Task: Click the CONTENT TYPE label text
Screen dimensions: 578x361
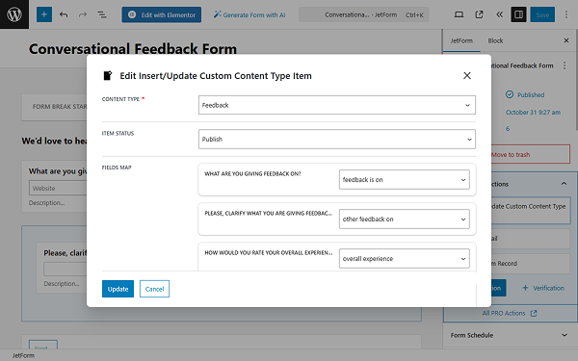Action: (x=120, y=99)
